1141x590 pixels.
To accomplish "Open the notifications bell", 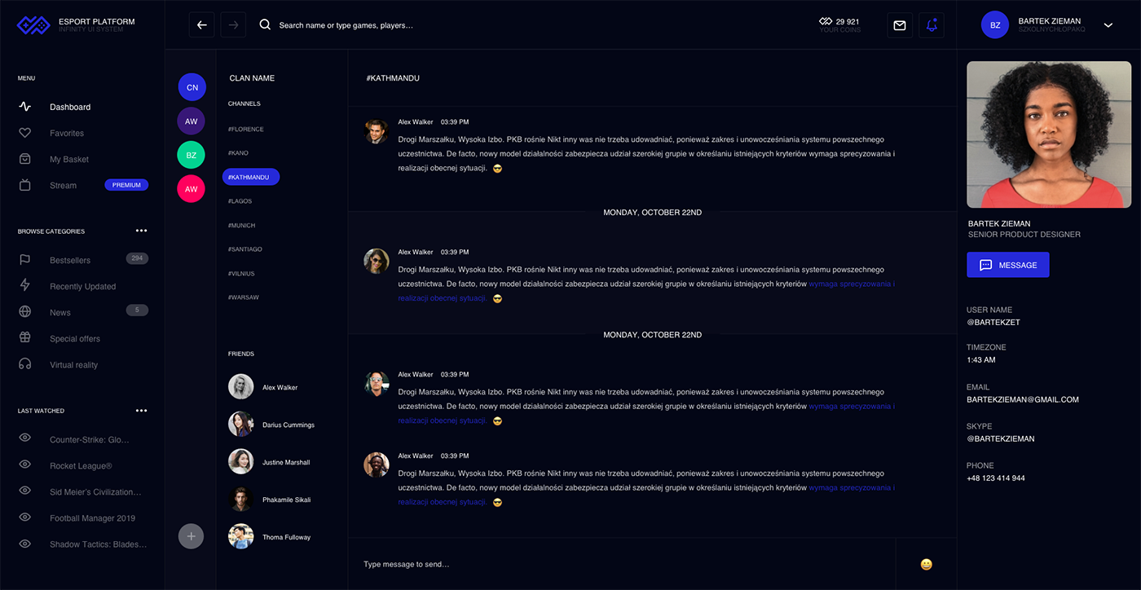I will pos(932,25).
